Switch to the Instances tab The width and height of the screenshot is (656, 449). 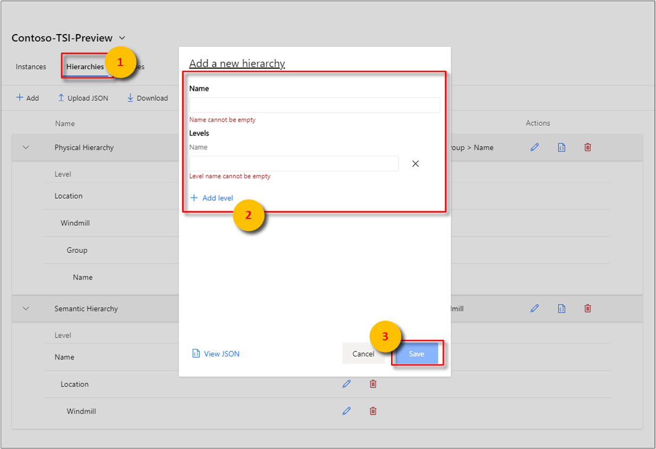click(30, 67)
